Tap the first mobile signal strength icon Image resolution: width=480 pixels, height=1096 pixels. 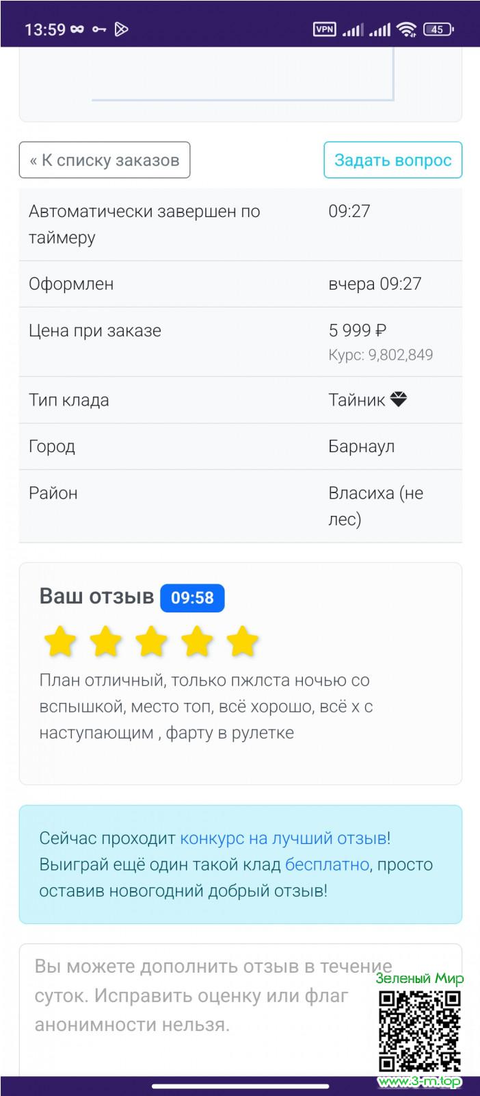pyautogui.click(x=353, y=29)
